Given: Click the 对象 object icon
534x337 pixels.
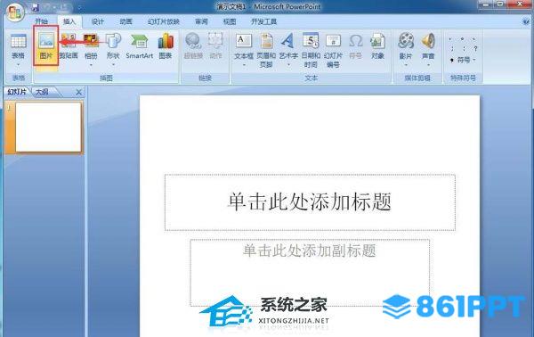Looking at the screenshot, I should (x=377, y=45).
